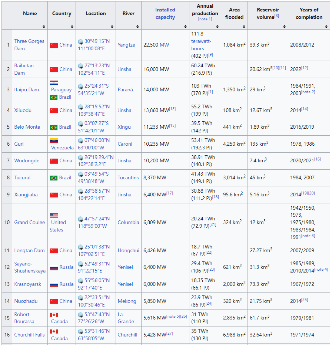
Task: Sort the table by Name column arrows
Action: (44, 27)
